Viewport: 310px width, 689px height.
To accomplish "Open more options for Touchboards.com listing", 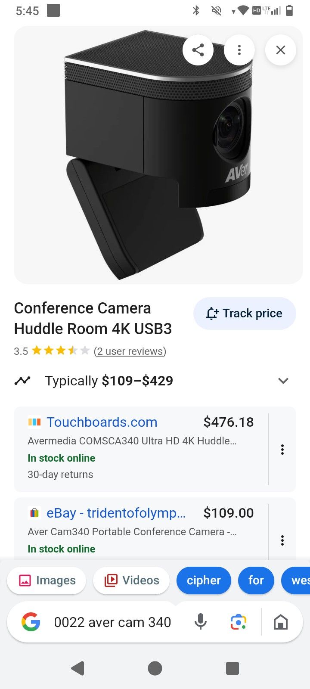I will (282, 450).
